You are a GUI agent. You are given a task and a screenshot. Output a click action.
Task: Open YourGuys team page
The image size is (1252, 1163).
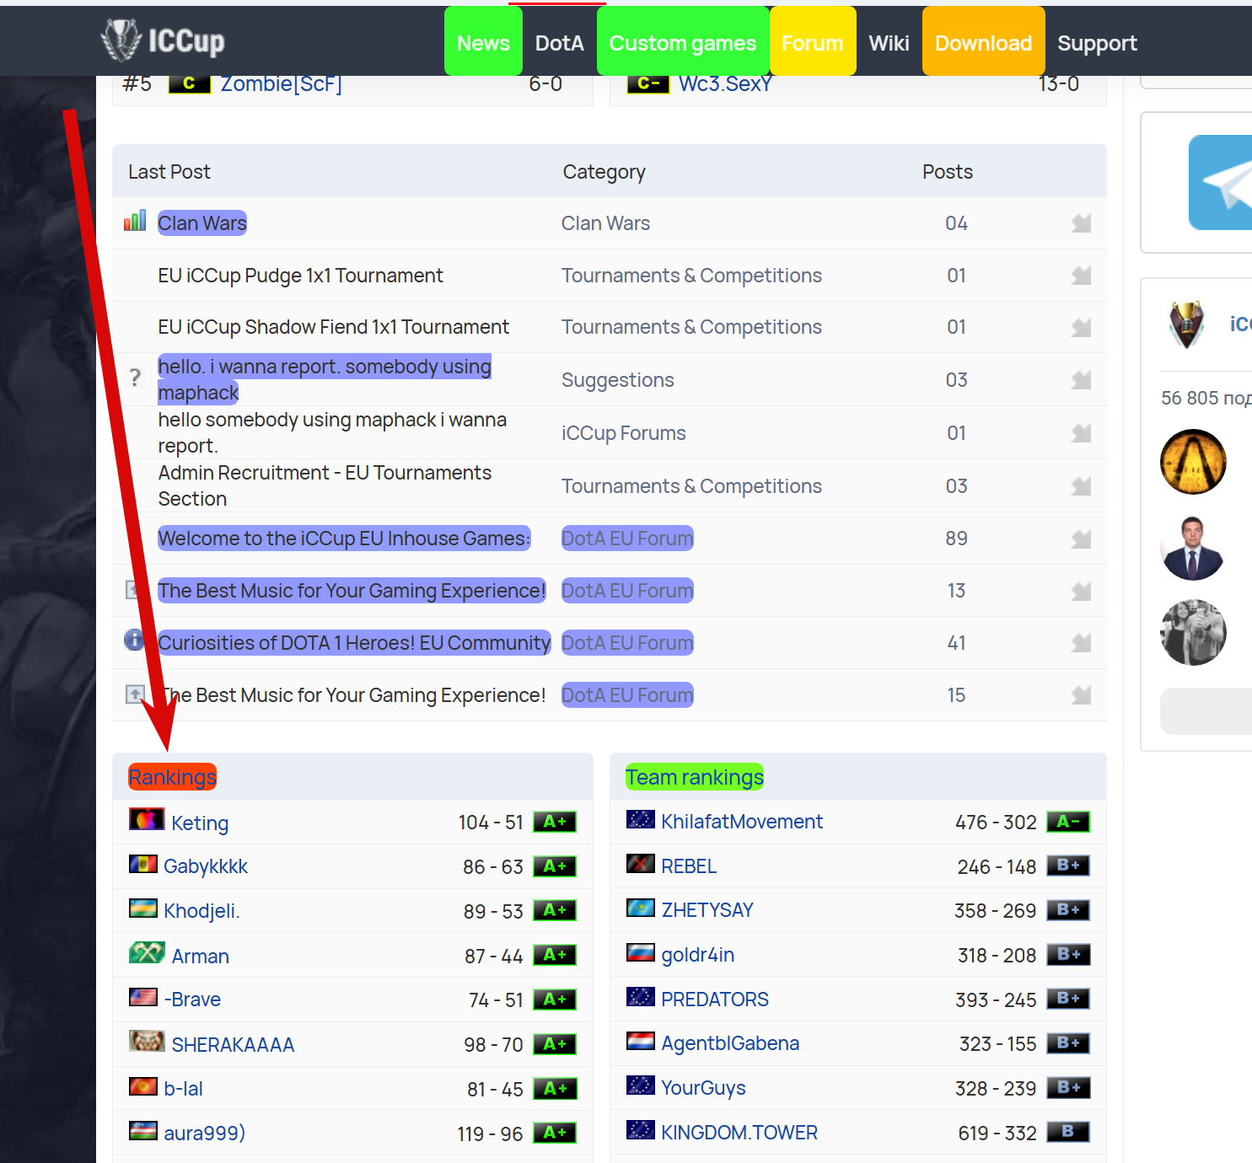(703, 1088)
